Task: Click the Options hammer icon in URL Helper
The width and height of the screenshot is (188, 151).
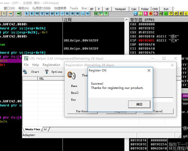Action: (47, 72)
